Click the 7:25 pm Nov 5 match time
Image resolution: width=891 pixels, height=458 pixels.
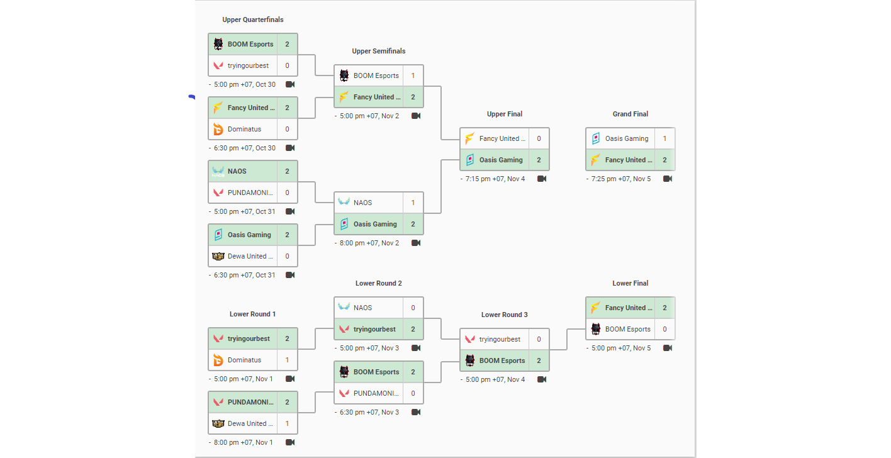(x=621, y=179)
